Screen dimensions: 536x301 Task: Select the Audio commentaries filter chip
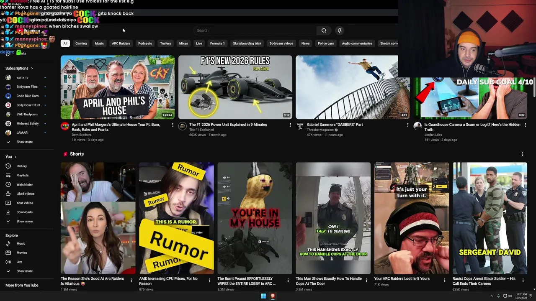pyautogui.click(x=357, y=43)
